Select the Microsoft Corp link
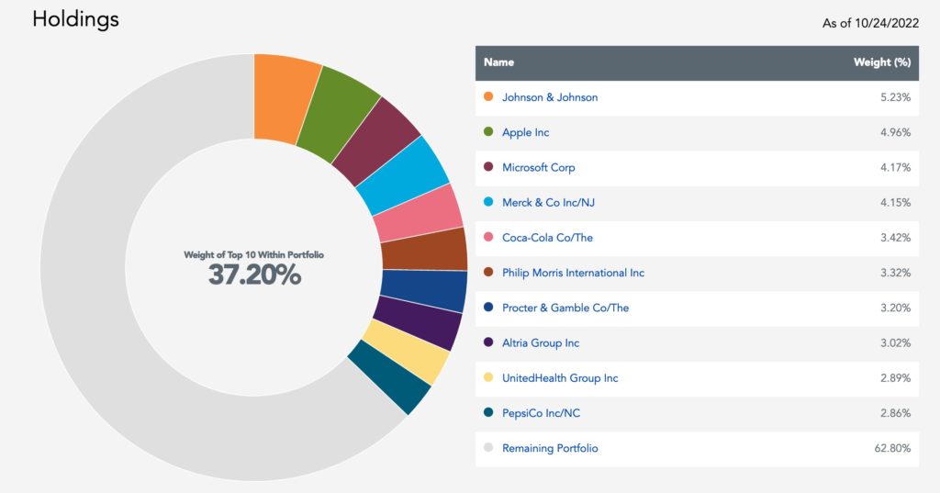This screenshot has height=493, width=940. coord(539,168)
